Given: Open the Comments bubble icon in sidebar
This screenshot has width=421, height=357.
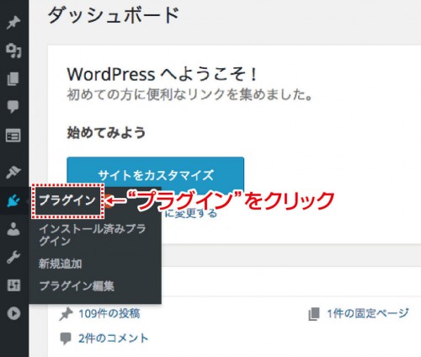Looking at the screenshot, I should 13,107.
